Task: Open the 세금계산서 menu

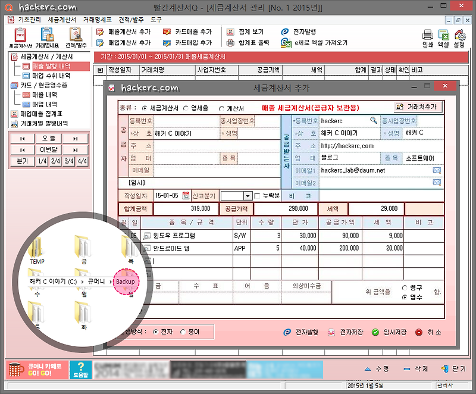Action: [62, 20]
